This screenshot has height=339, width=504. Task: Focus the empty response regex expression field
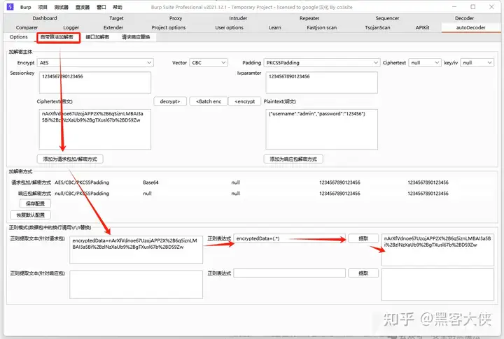[290, 273]
